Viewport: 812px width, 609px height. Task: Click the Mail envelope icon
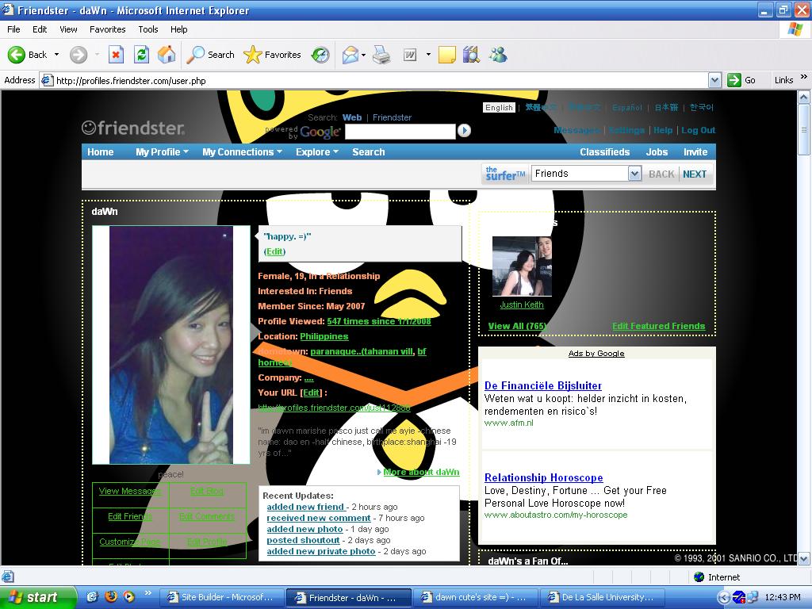(x=350, y=55)
